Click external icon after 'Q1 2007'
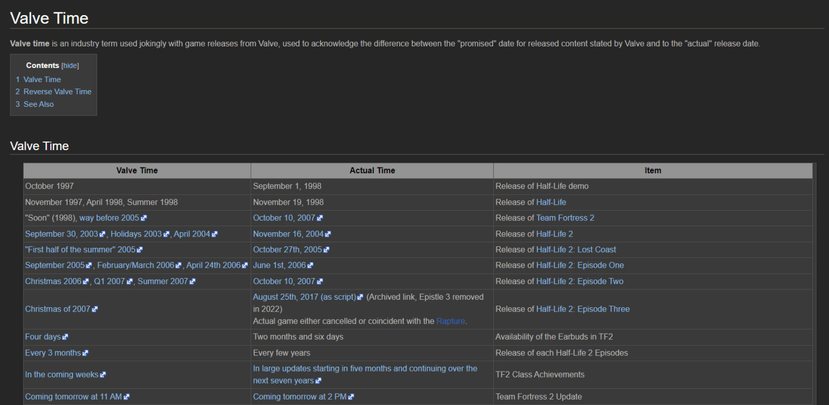The image size is (829, 405). click(x=130, y=281)
